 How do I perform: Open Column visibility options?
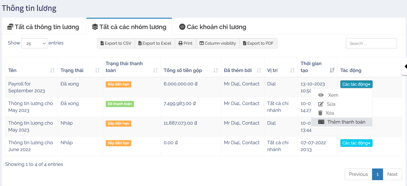pos(218,43)
